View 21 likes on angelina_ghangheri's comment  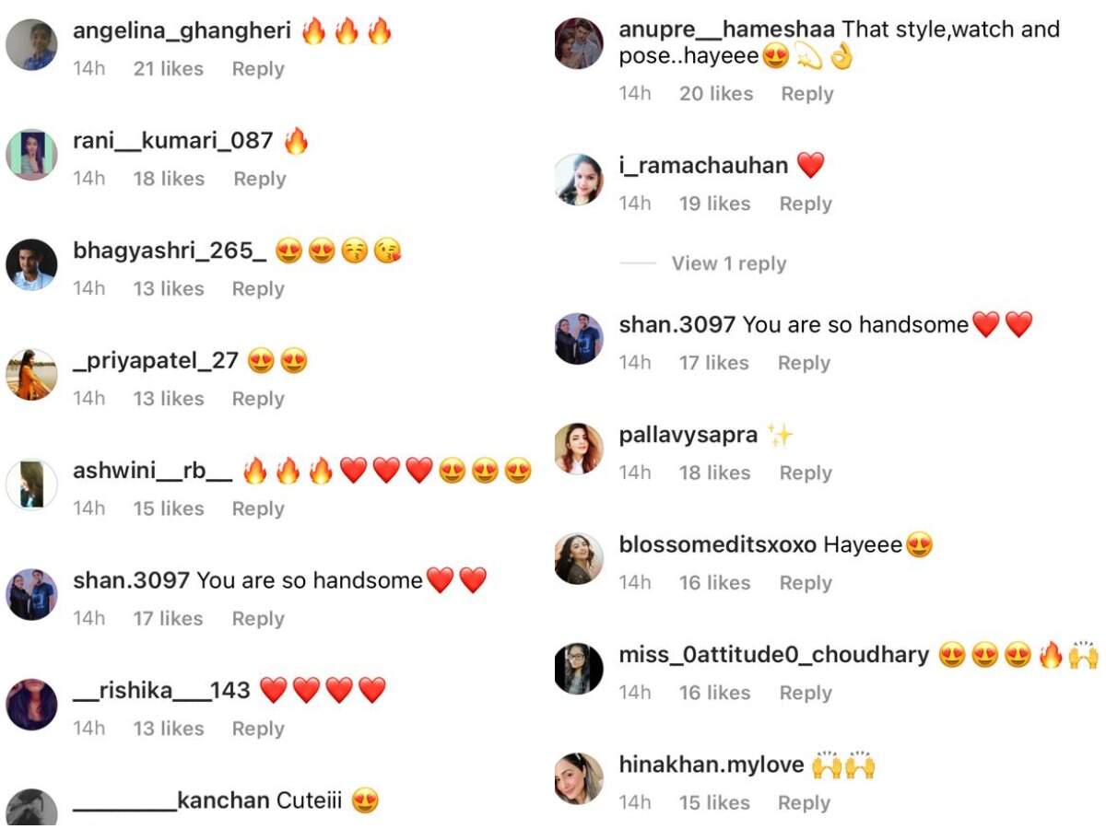[x=168, y=69]
